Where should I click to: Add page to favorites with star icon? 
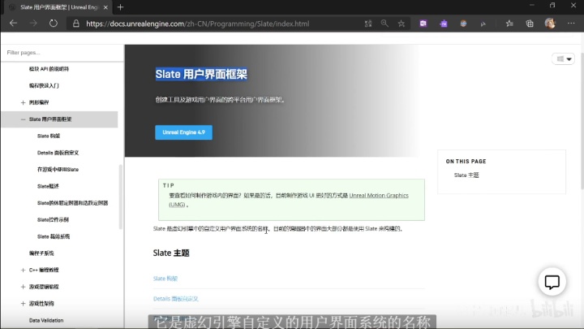401,24
